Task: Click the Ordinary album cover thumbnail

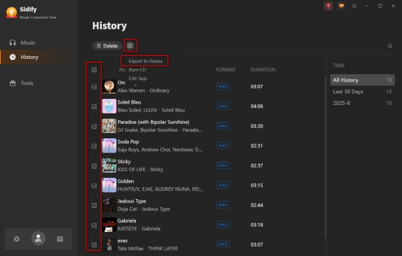Action: (x=109, y=86)
